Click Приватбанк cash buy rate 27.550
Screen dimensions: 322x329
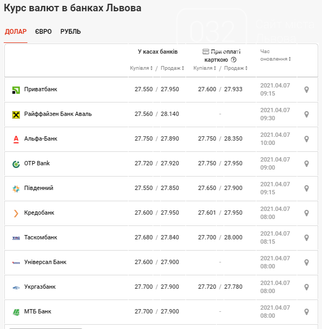point(144,90)
